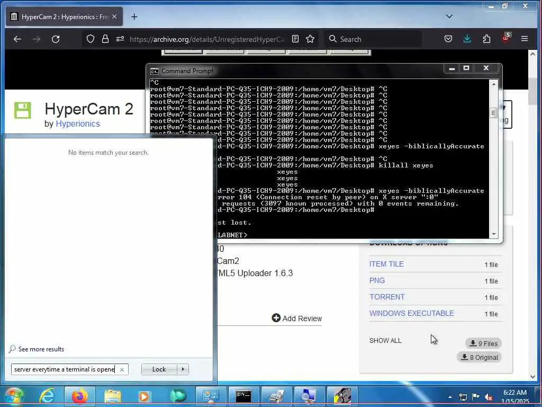Download the WINDOWS EXECUTABLE file
Screen dimensions: 542x407
tap(411, 313)
